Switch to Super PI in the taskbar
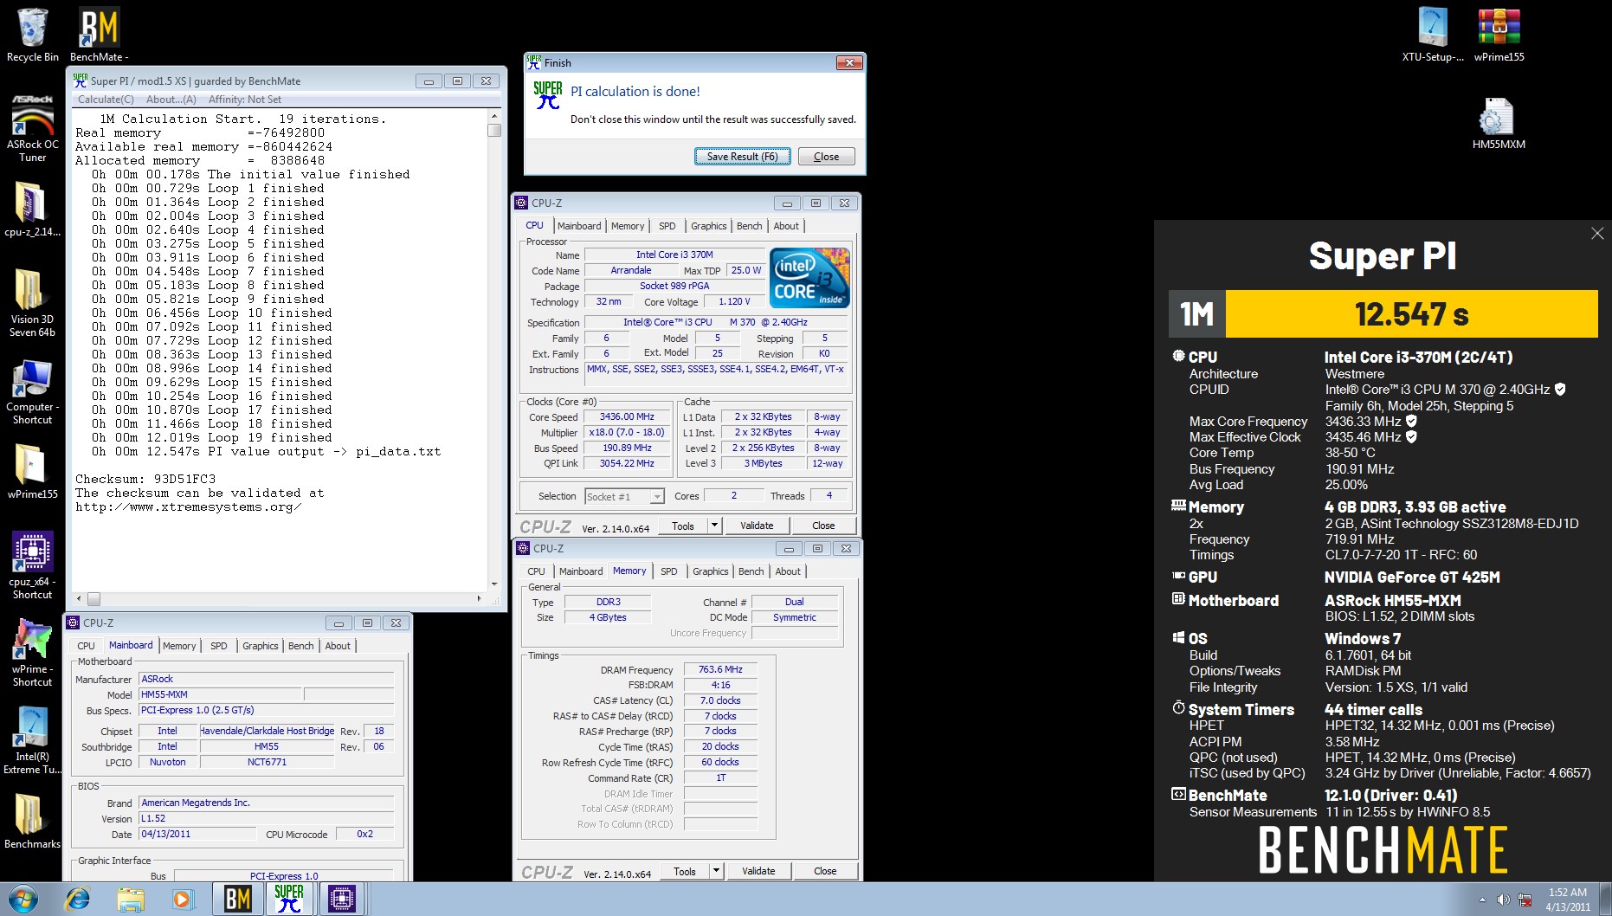 (289, 900)
